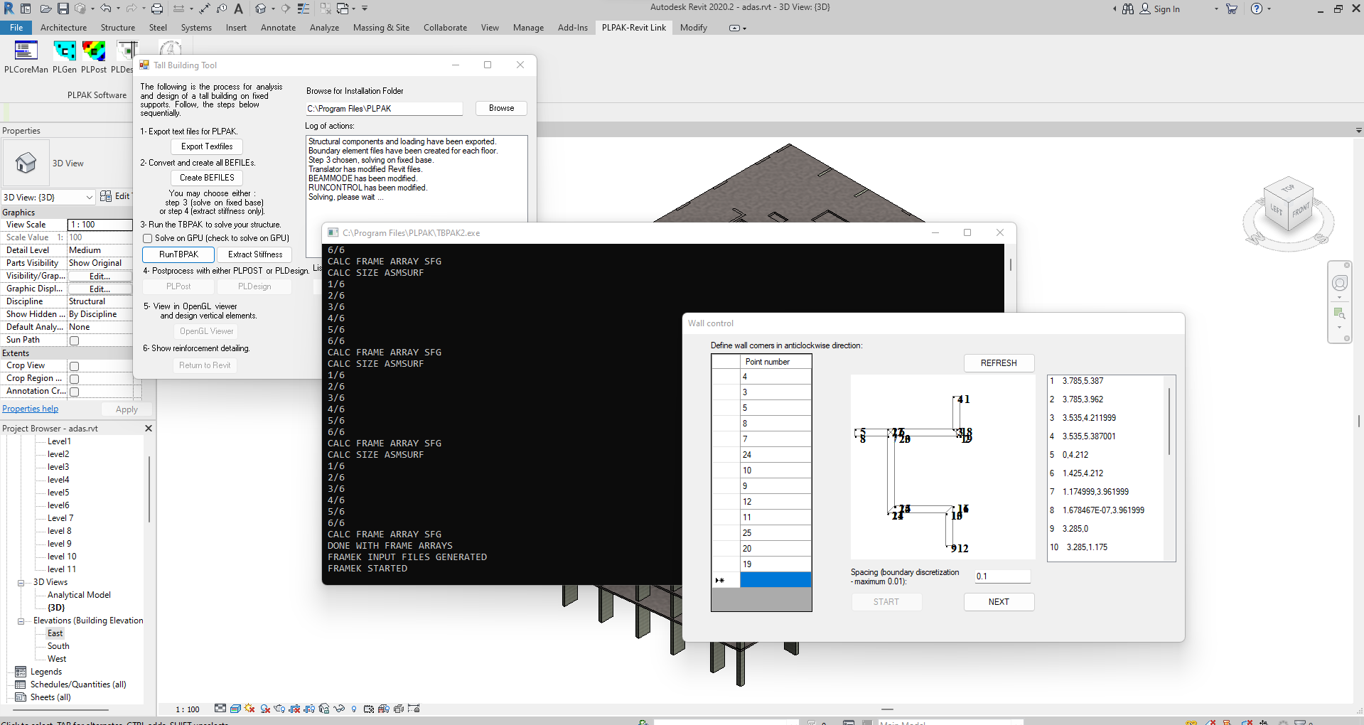The height and width of the screenshot is (725, 1364).
Task: Save the project from quick access toolbar
Action: click(x=63, y=9)
